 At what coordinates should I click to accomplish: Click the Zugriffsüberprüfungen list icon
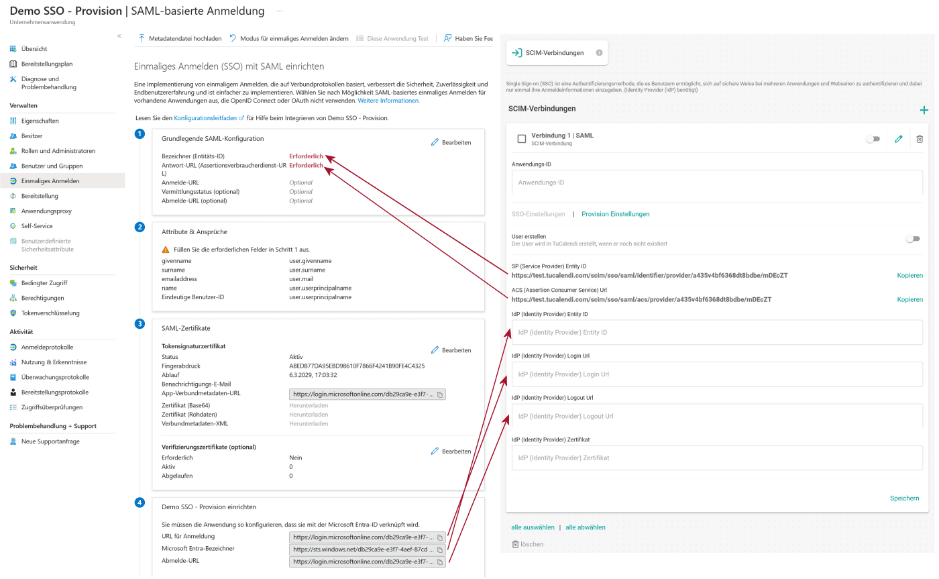click(x=13, y=407)
